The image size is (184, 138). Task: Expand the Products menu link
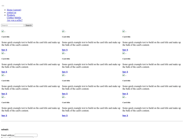[11, 15]
